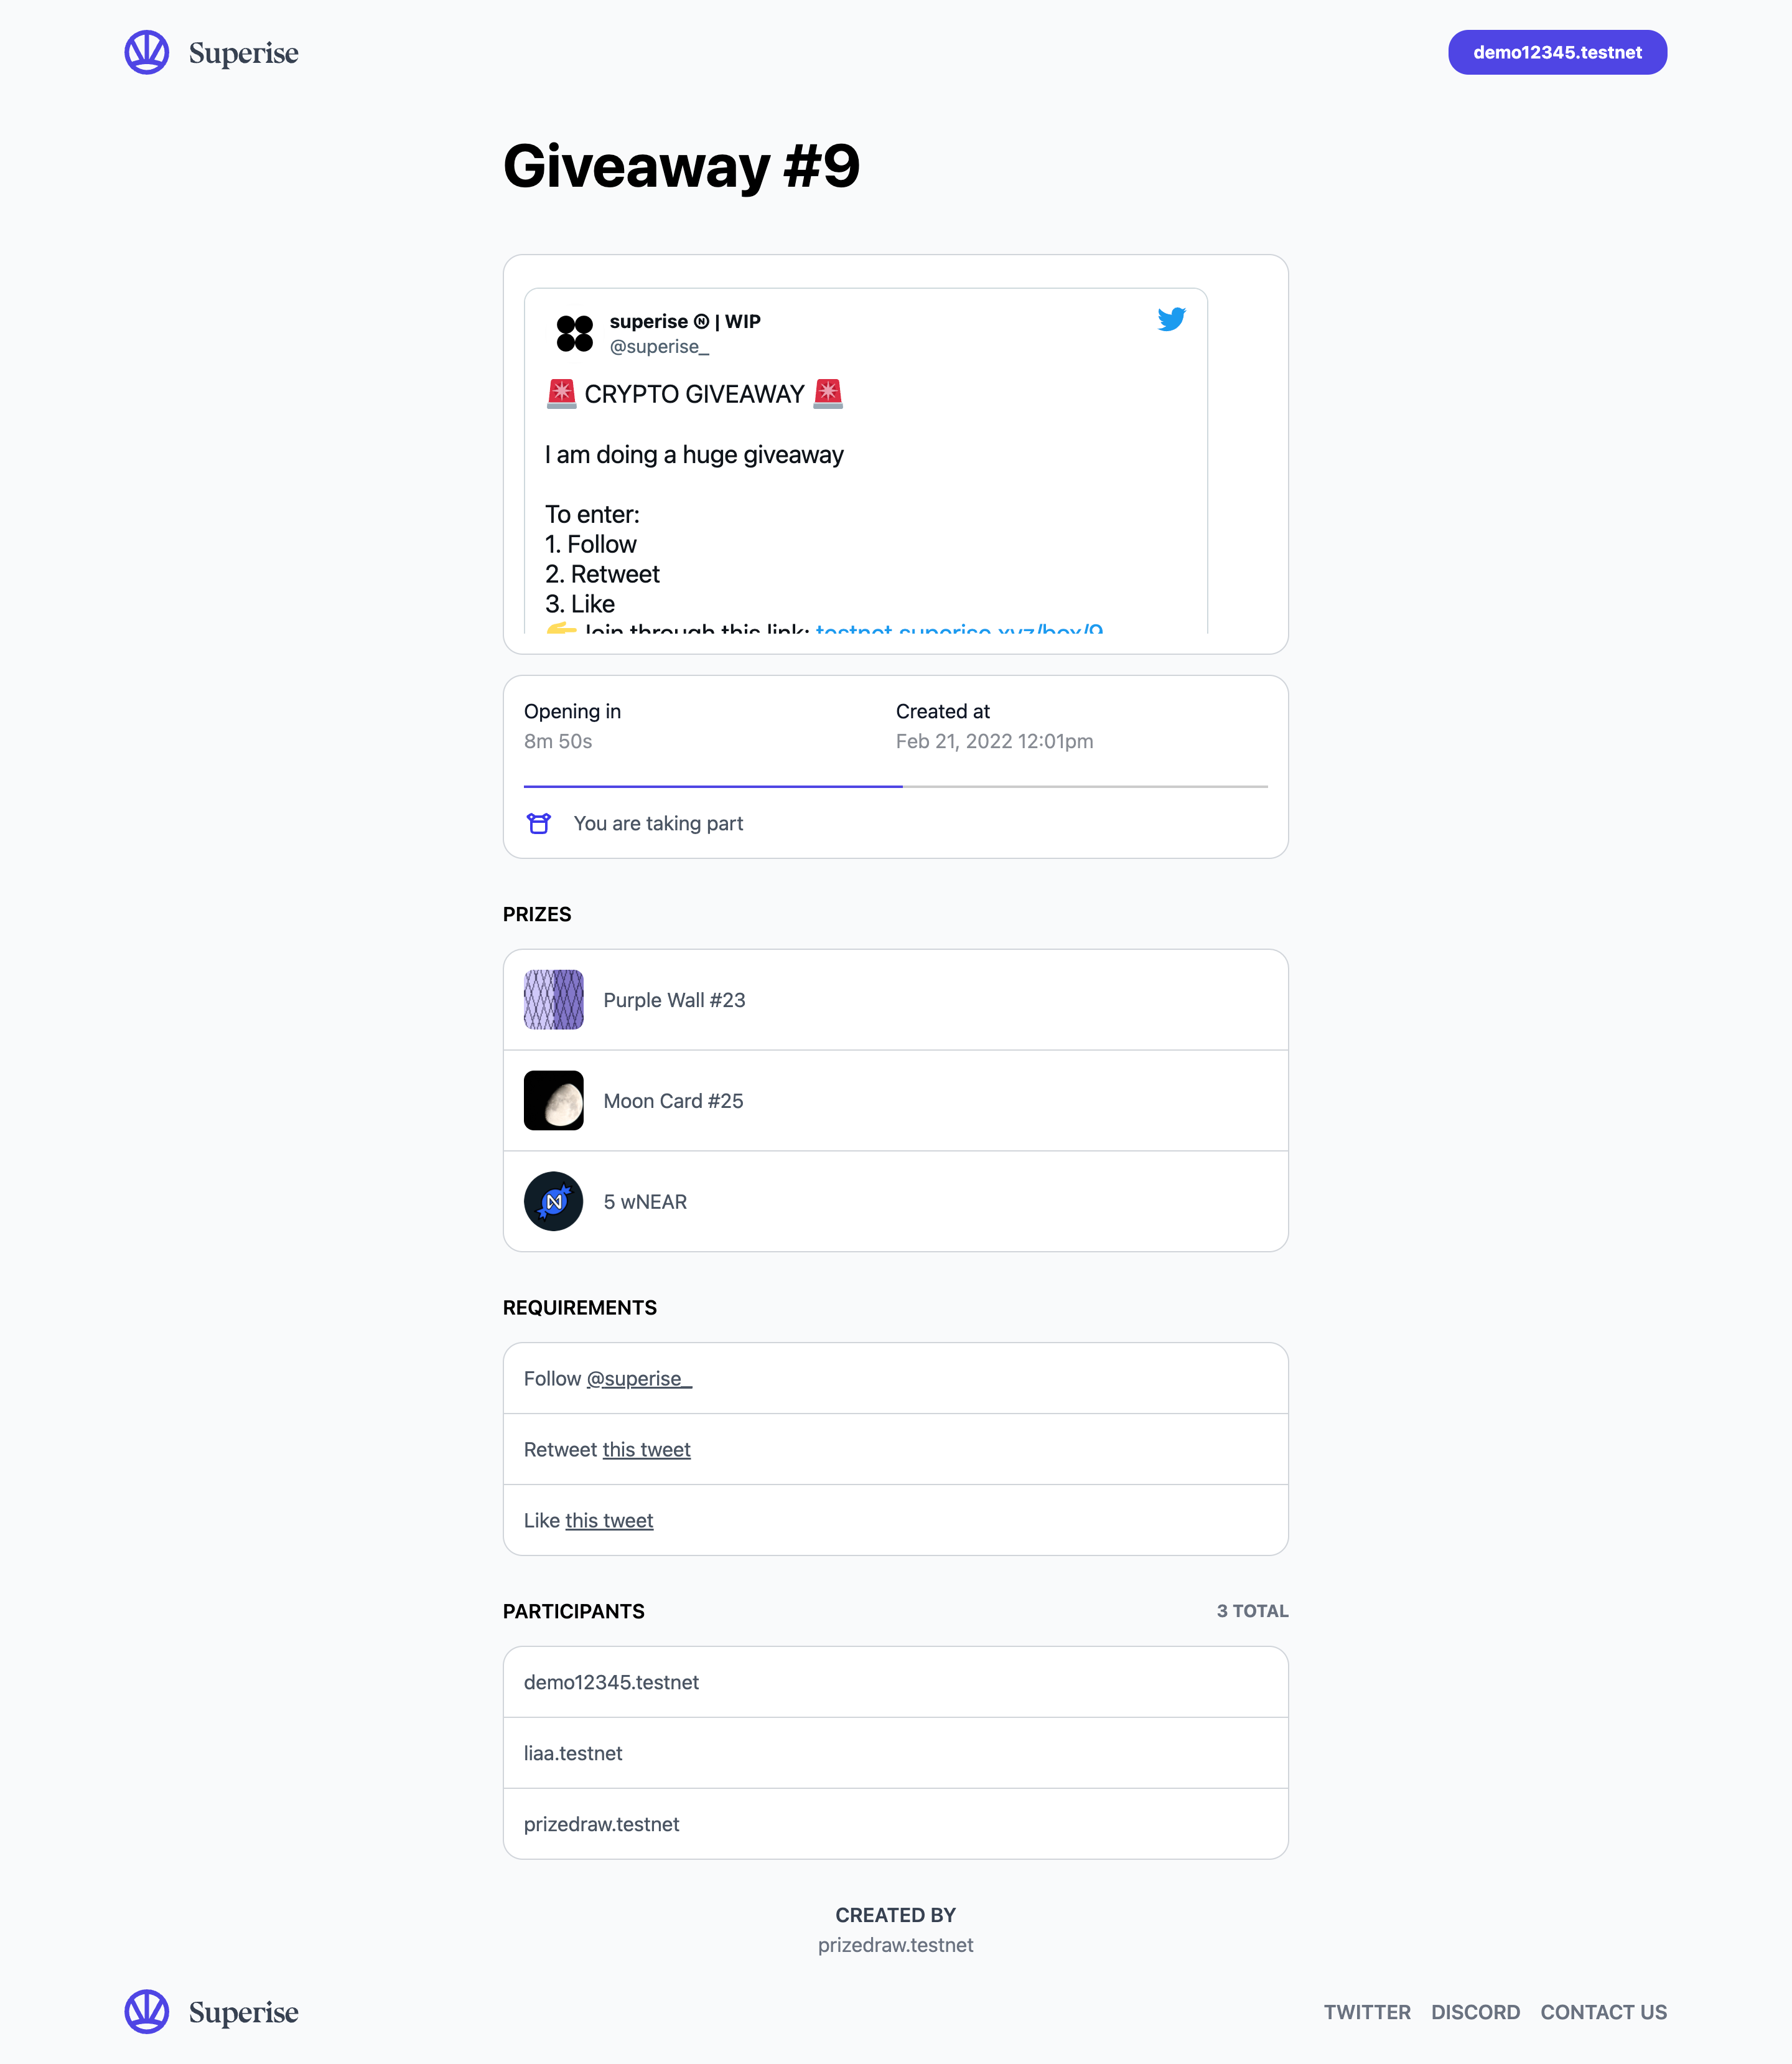
Task: Click the @superise_ handle in tweet
Action: (659, 346)
